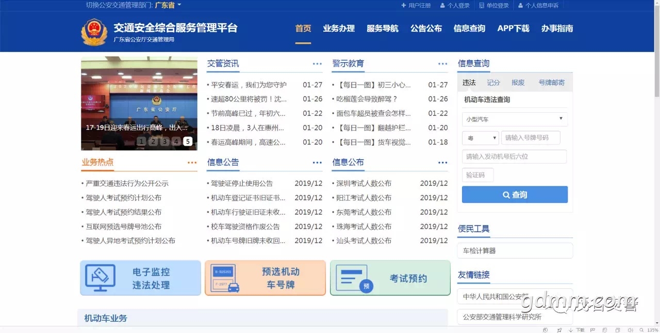
Task: Select carousel slide 2
Action: tap(153, 142)
